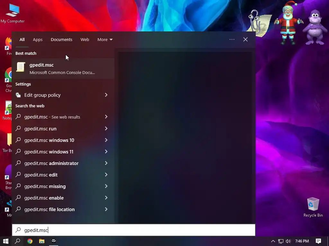Click the taskbar search magnifier icon
This screenshot has height=246, width=329.
click(x=18, y=241)
